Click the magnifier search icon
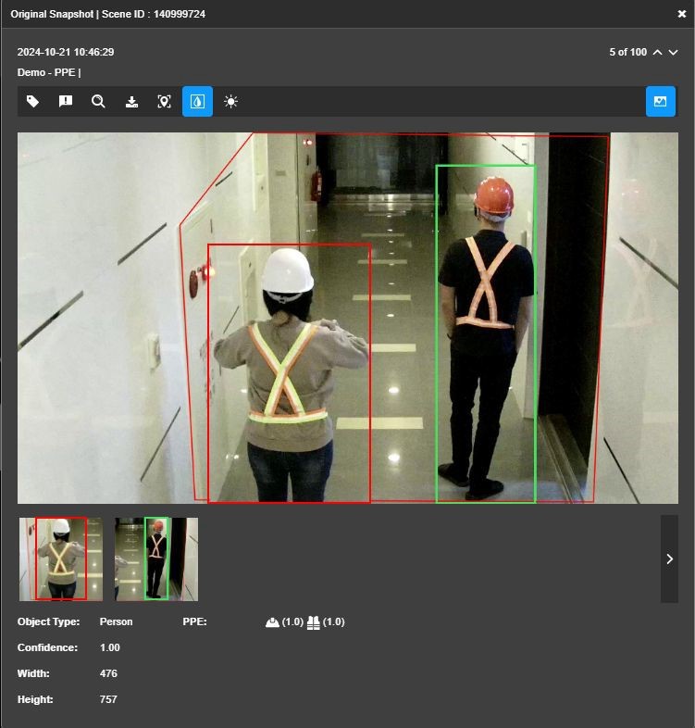Image resolution: width=695 pixels, height=728 pixels. tap(98, 101)
